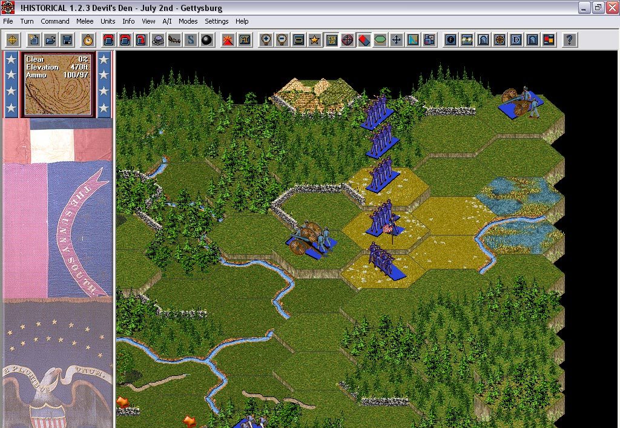Click the open file folder icon

(51, 40)
